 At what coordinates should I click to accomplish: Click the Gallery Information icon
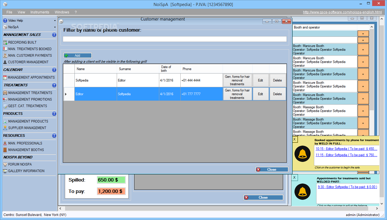point(5,171)
